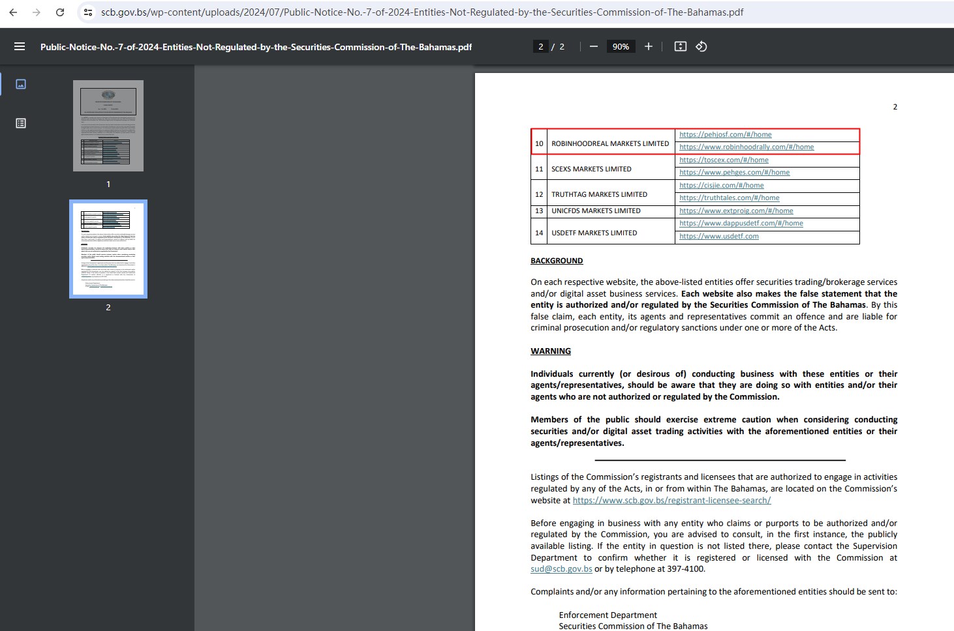Switch to document outline view

pyautogui.click(x=21, y=123)
